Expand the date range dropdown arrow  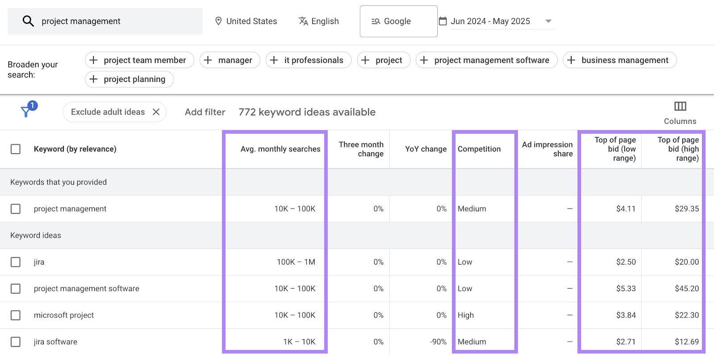pyautogui.click(x=548, y=21)
